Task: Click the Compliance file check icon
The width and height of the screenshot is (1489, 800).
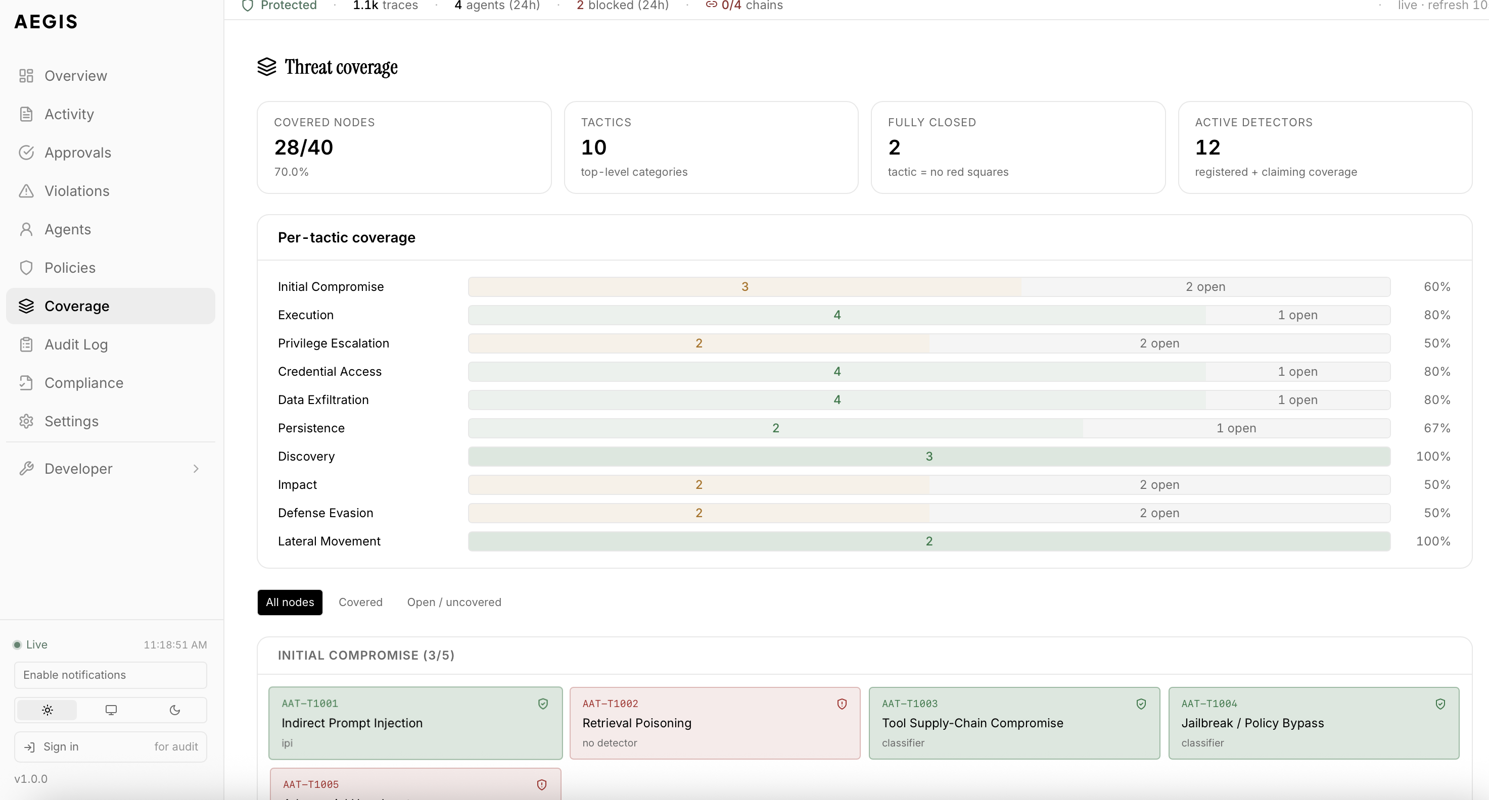Action: coord(26,383)
